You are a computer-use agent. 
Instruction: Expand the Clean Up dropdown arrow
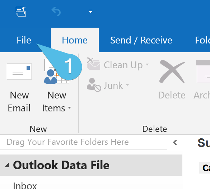pos(147,64)
